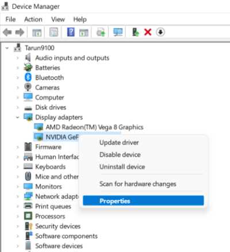Click the Cameras webcam icon

(x=28, y=87)
